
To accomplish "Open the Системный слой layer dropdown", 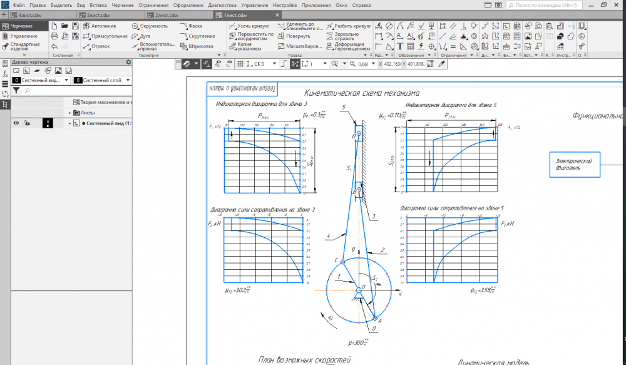I will coord(127,80).
